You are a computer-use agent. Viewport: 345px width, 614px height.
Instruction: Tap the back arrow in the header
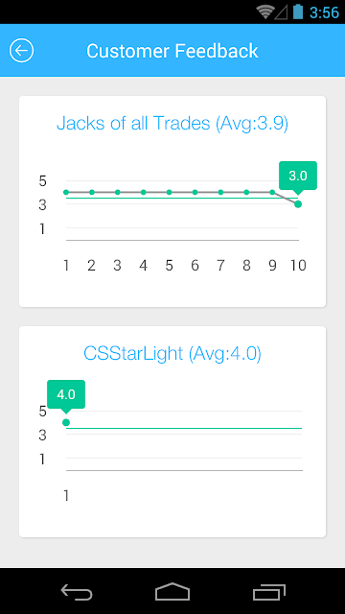21,51
